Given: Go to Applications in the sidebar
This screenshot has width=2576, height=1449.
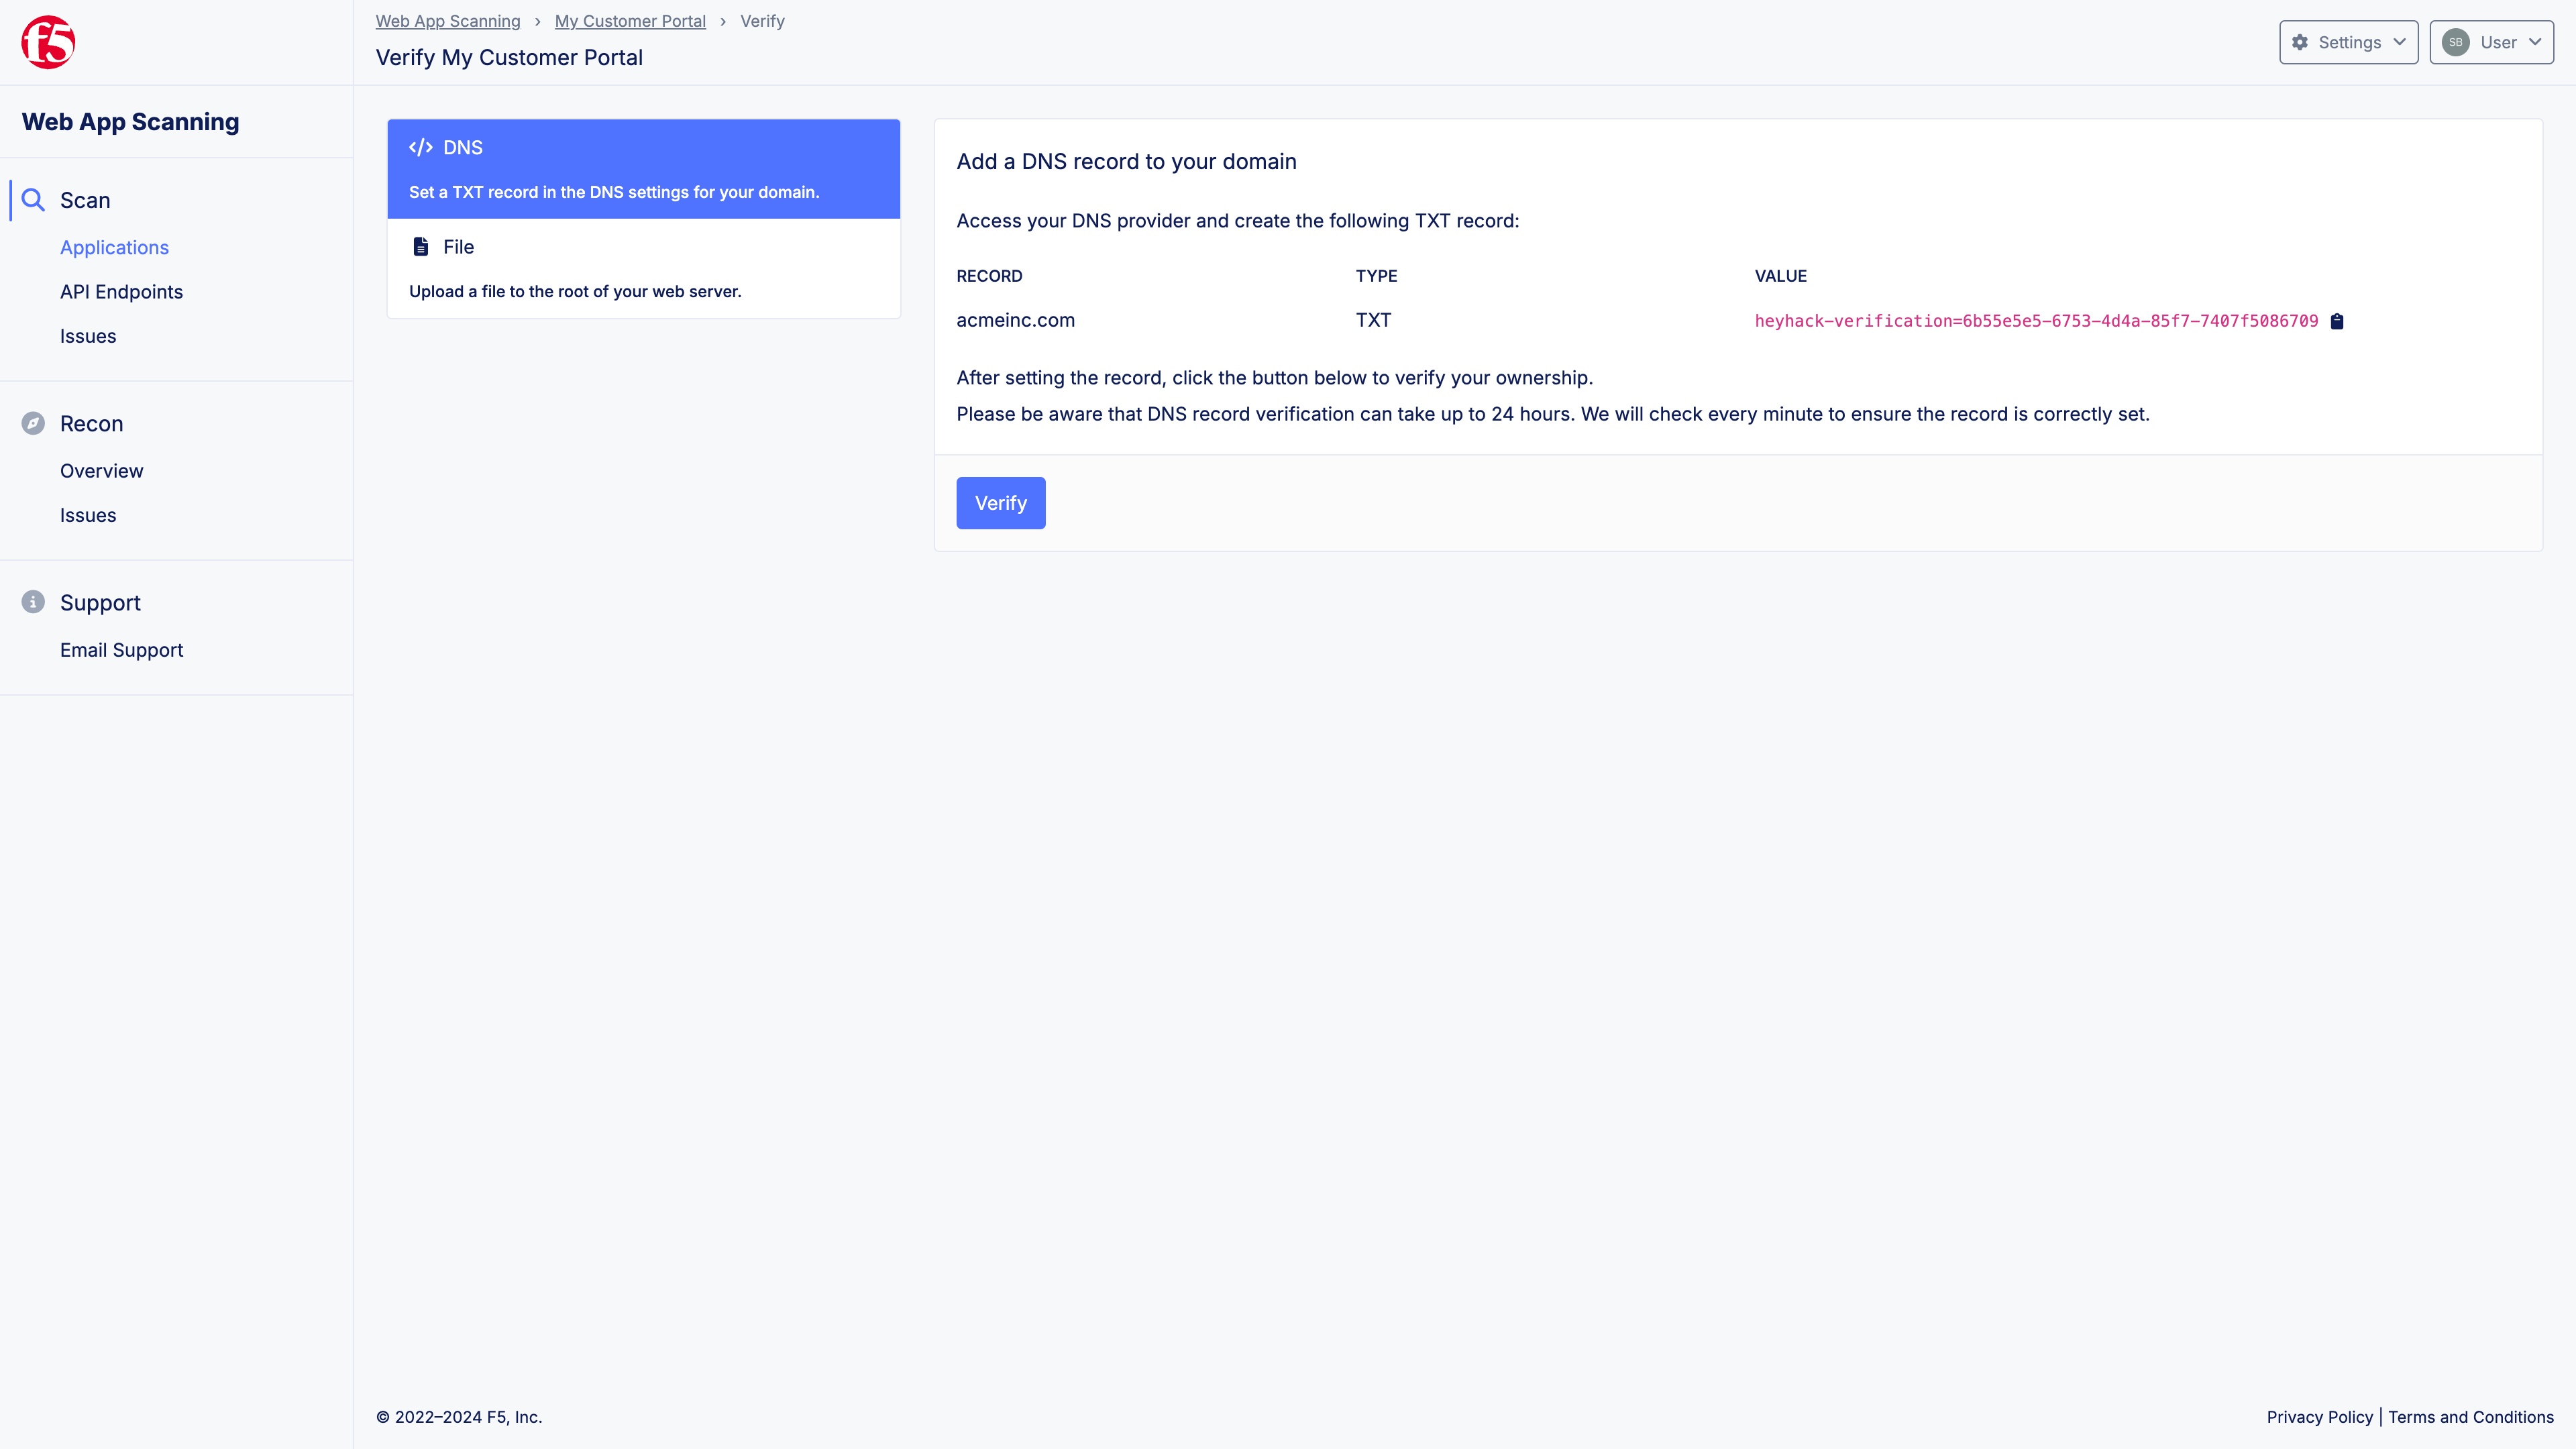Looking at the screenshot, I should pyautogui.click(x=114, y=247).
